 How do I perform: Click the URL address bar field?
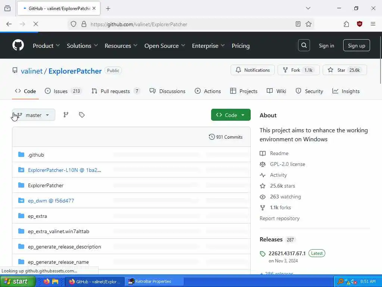pyautogui.click(x=191, y=24)
